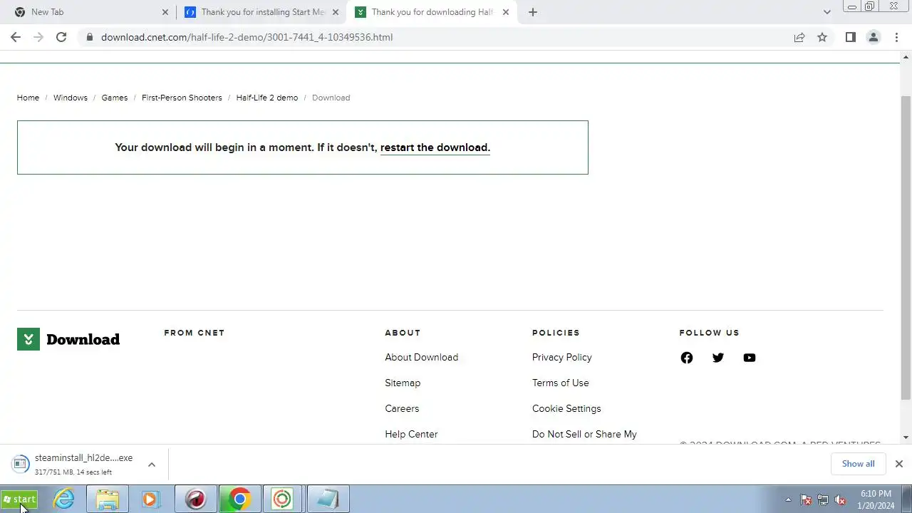The image size is (912, 513).
Task: Launch Internet Explorer from taskbar
Action: coord(64,499)
